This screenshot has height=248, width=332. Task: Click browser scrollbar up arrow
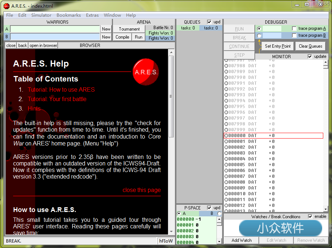[171, 52]
